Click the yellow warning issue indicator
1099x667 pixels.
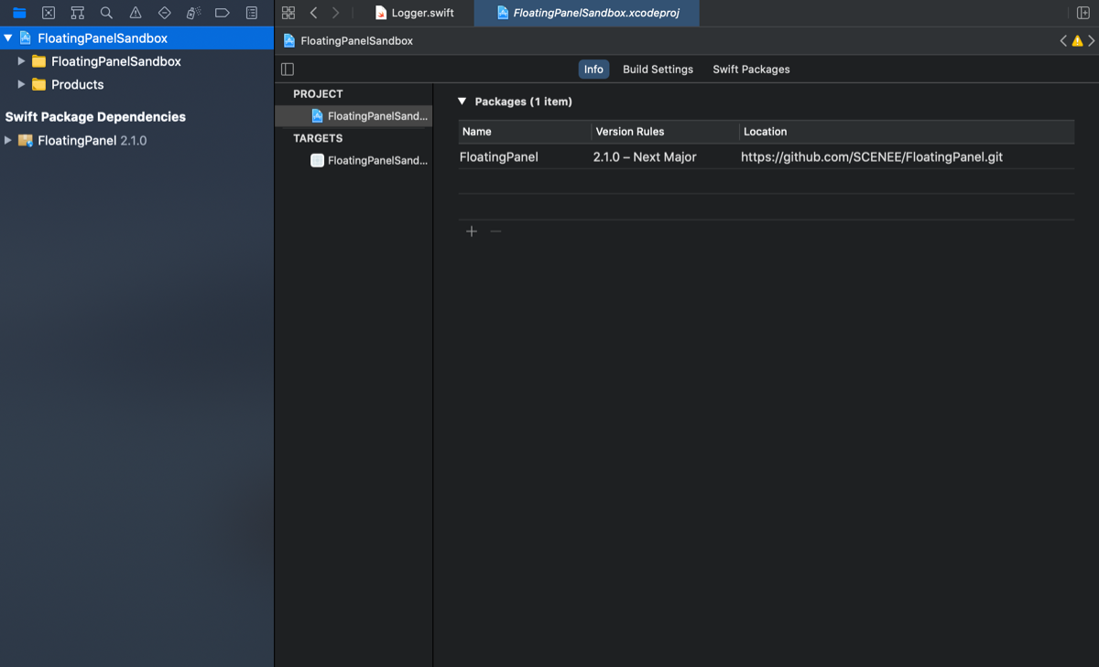[x=1077, y=41]
